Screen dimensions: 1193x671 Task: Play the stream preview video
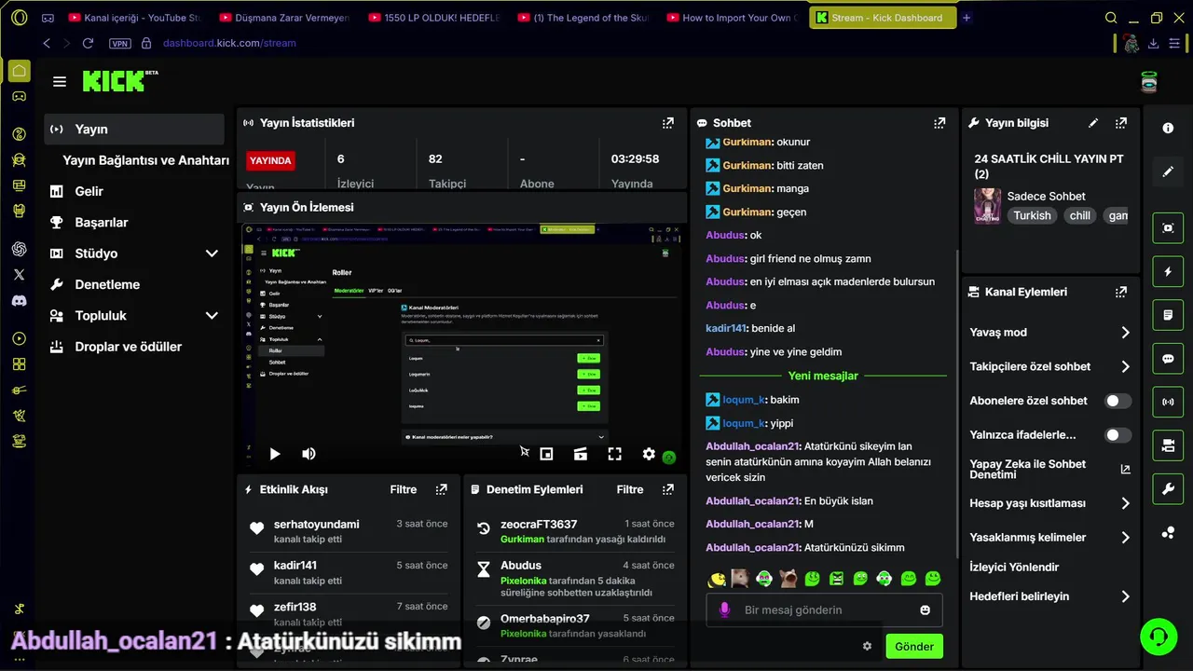(x=274, y=454)
